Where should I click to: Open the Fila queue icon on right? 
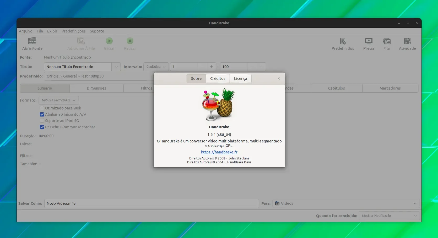pos(387,41)
